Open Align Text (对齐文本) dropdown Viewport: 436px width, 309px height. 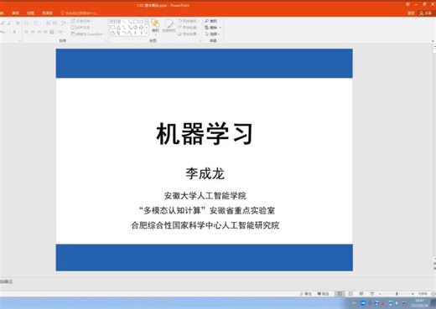click(x=81, y=28)
